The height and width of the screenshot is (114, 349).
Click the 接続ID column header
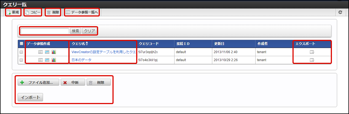pyautogui.click(x=193, y=44)
